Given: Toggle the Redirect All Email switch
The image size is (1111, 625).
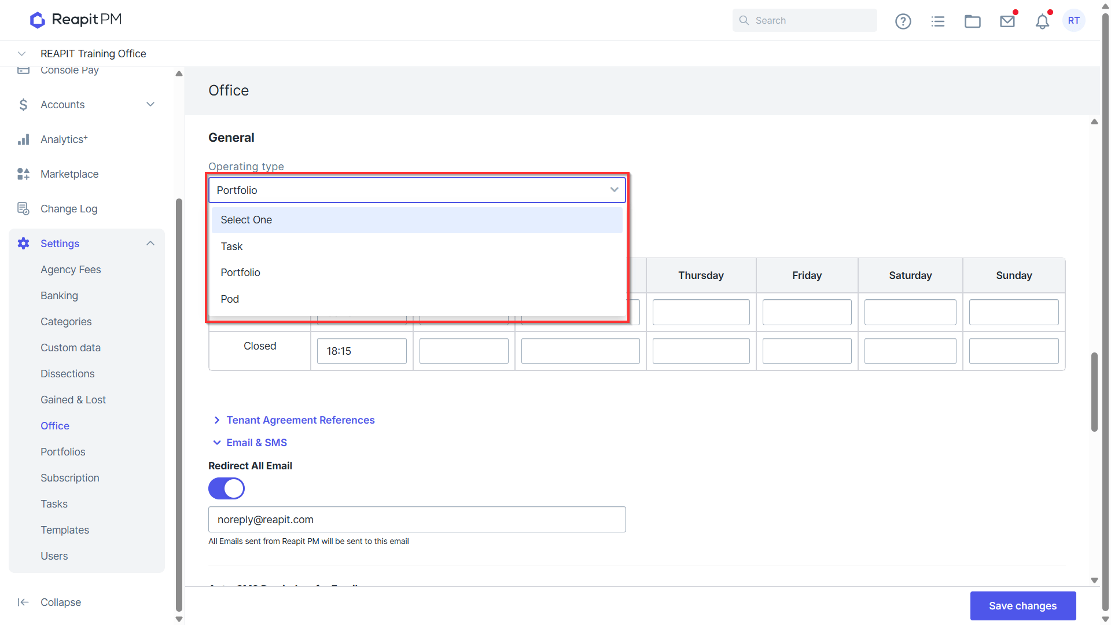Looking at the screenshot, I should (226, 488).
